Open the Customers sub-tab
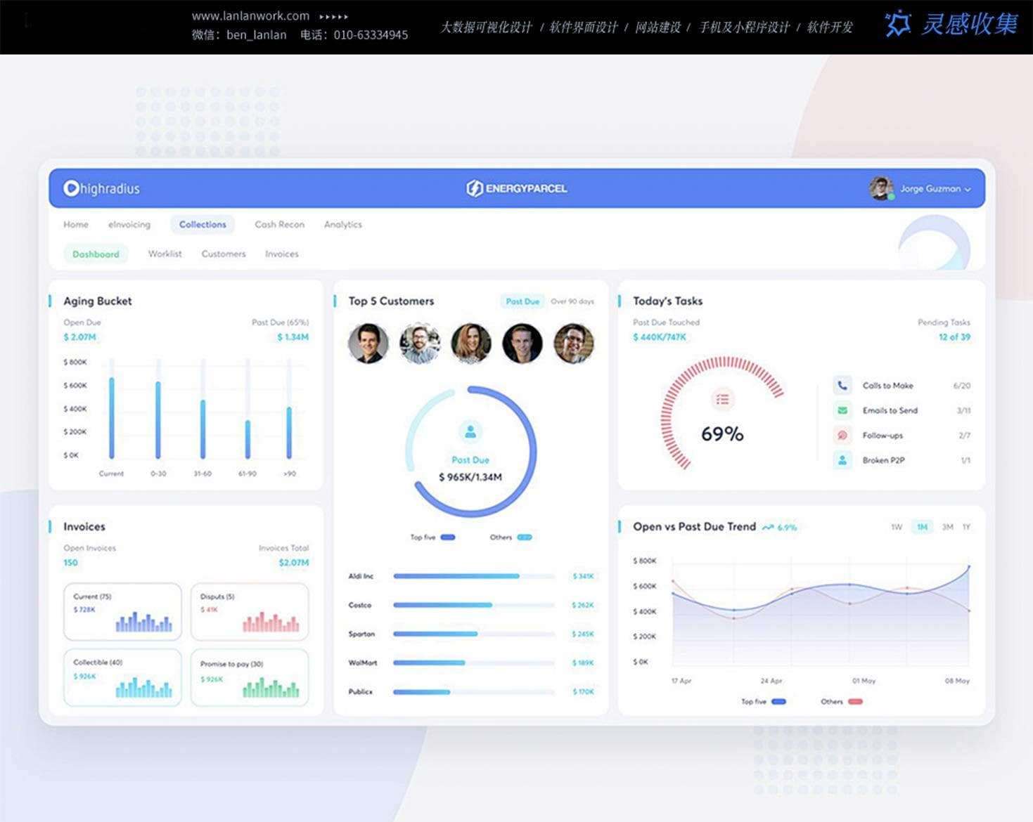This screenshot has width=1033, height=822. coord(224,254)
